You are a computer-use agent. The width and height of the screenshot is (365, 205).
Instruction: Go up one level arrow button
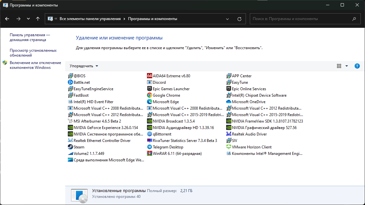[38, 19]
